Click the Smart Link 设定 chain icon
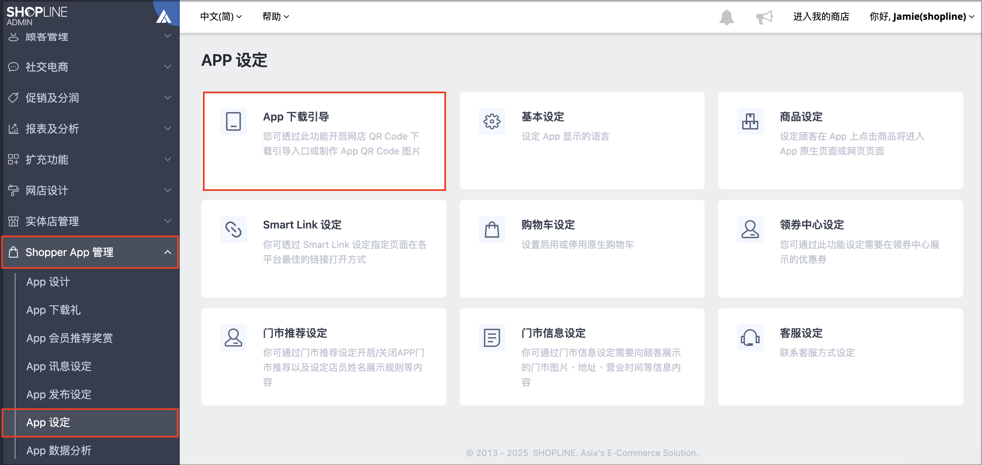This screenshot has height=465, width=982. [233, 229]
